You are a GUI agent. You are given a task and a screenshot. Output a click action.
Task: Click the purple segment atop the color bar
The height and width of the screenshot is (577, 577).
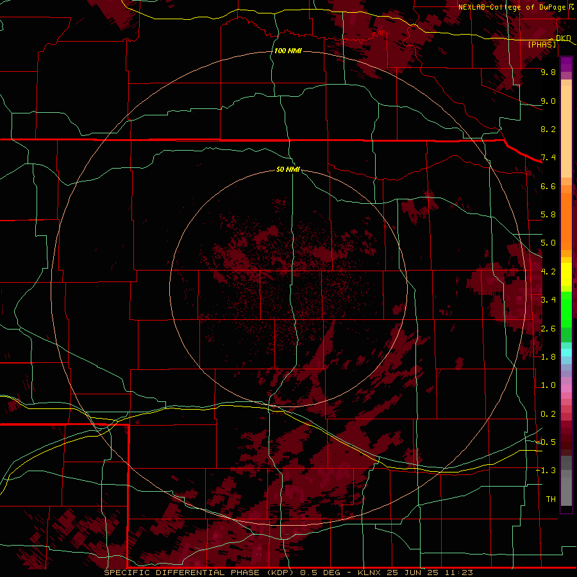coord(566,64)
